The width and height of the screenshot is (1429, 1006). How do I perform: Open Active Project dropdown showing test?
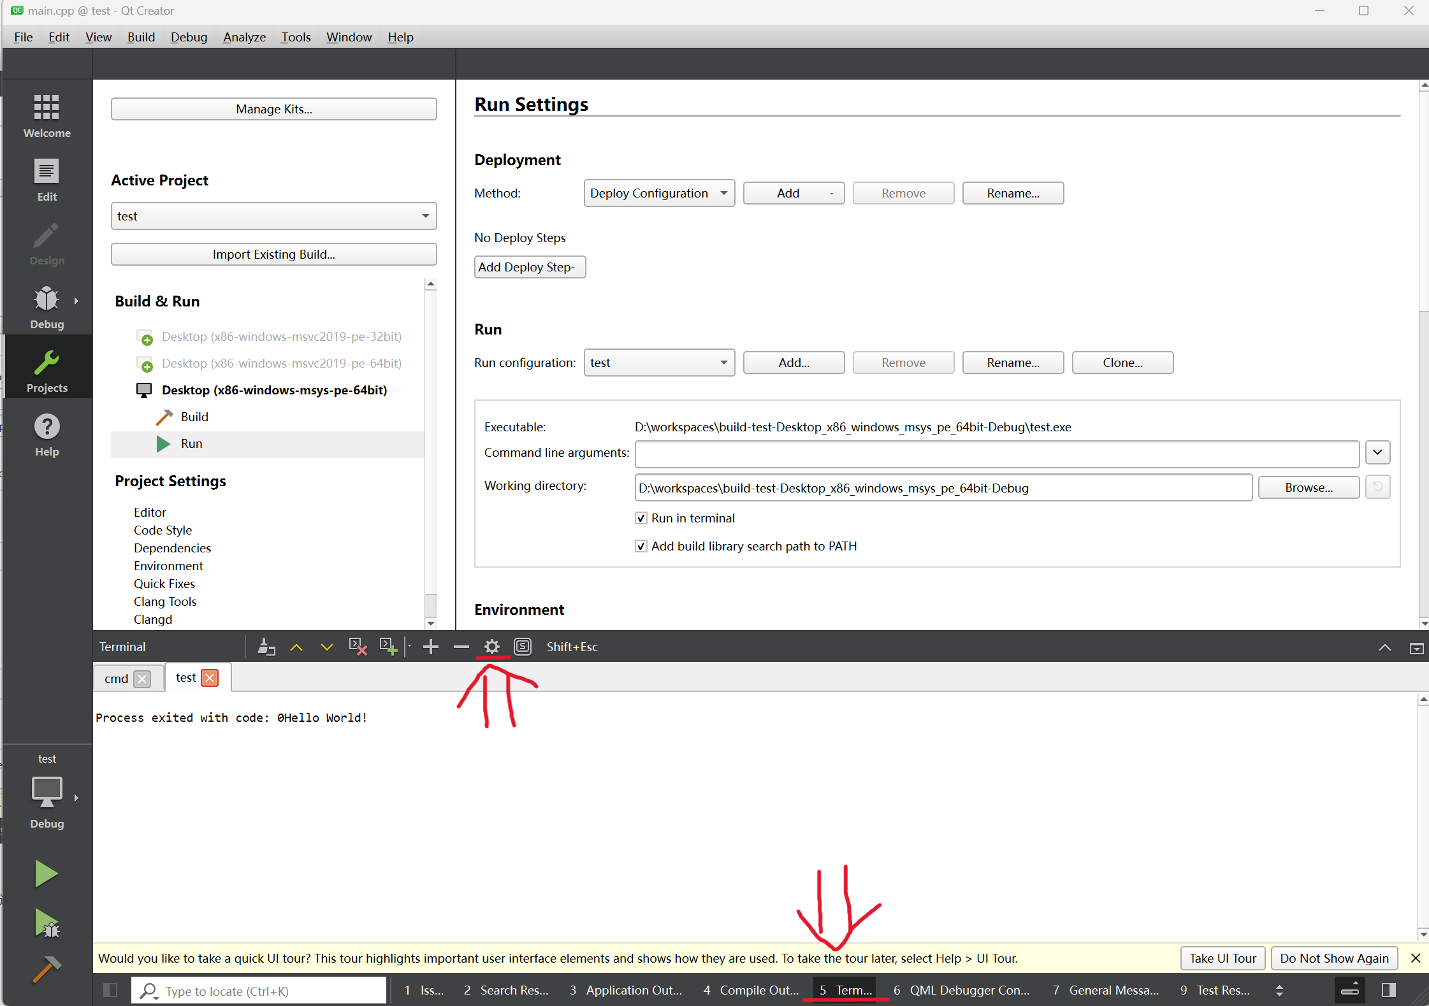pos(274,216)
